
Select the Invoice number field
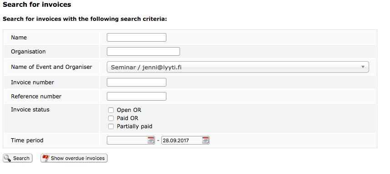(x=136, y=82)
